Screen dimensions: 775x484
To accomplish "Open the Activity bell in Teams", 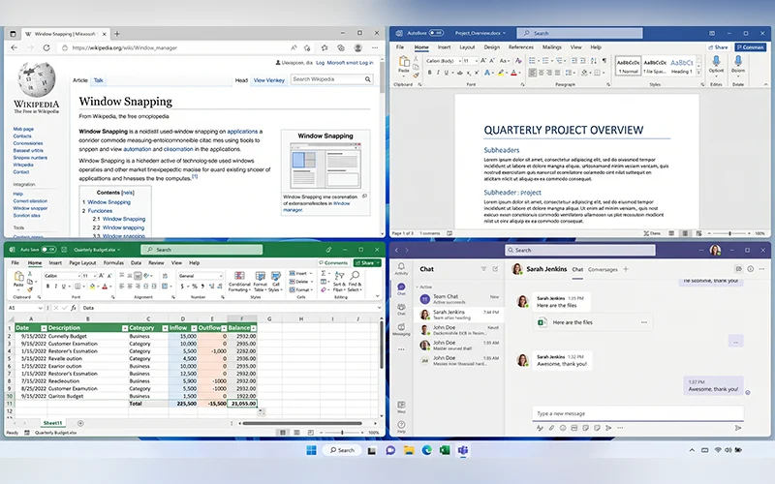I will [x=401, y=268].
